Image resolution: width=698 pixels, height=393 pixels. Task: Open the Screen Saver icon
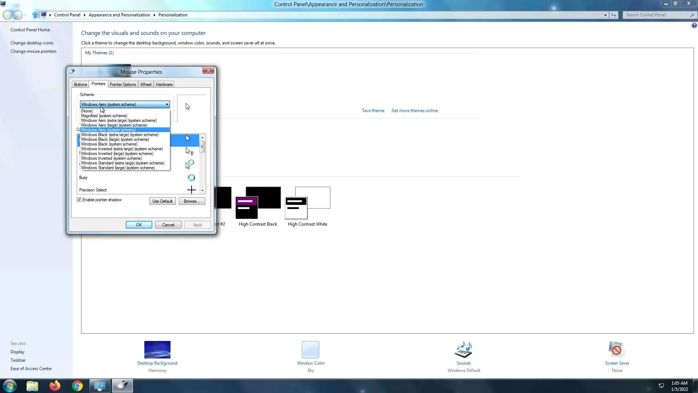pos(617,350)
